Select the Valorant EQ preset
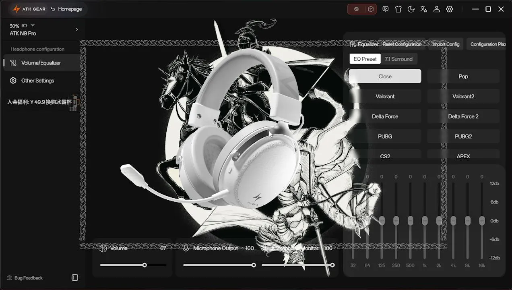 (x=385, y=96)
